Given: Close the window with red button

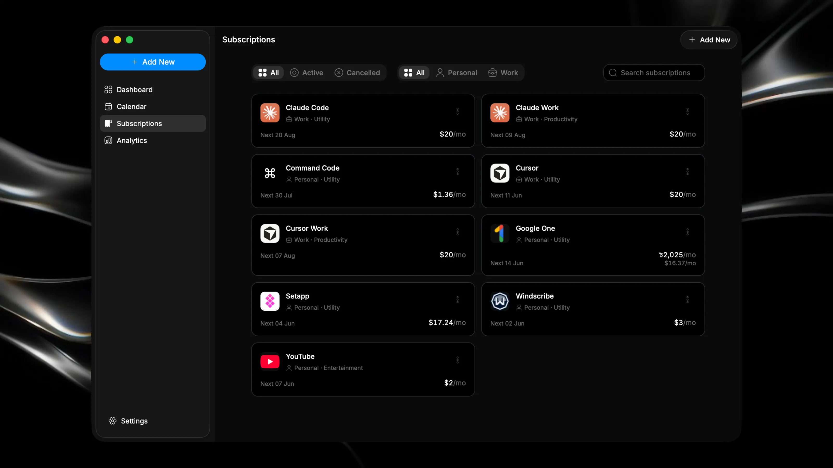Looking at the screenshot, I should [105, 40].
